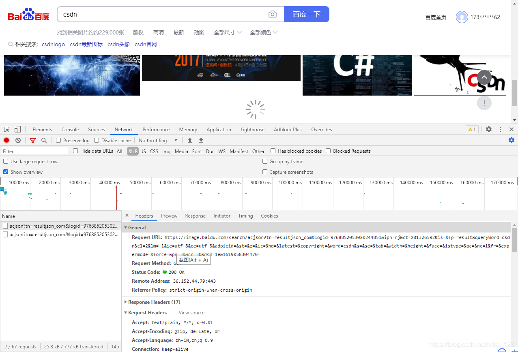Open the network search magnifier

point(44,140)
